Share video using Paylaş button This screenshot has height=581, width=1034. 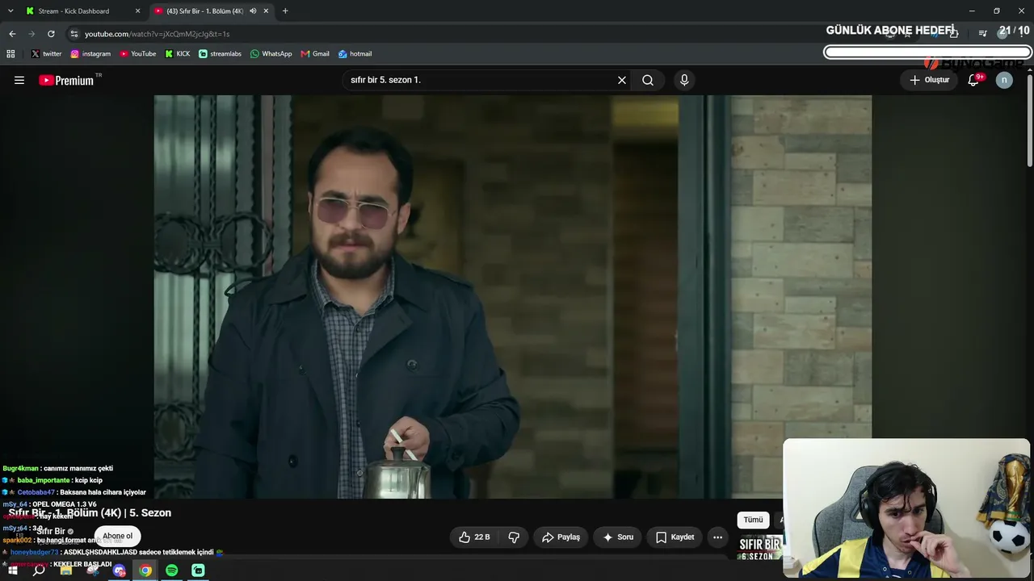[561, 537]
